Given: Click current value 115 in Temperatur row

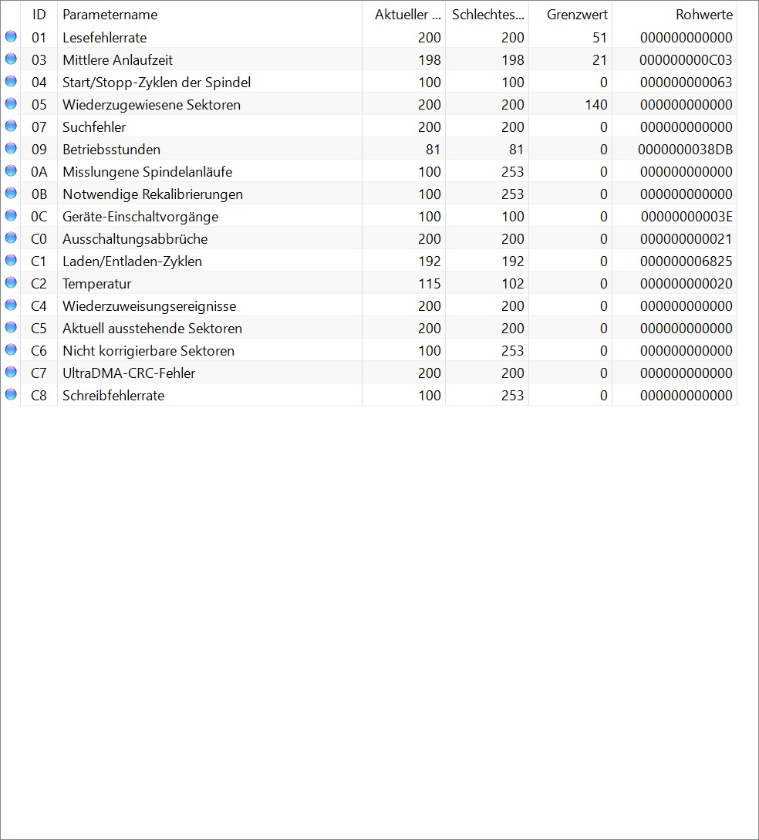Looking at the screenshot, I should point(430,284).
